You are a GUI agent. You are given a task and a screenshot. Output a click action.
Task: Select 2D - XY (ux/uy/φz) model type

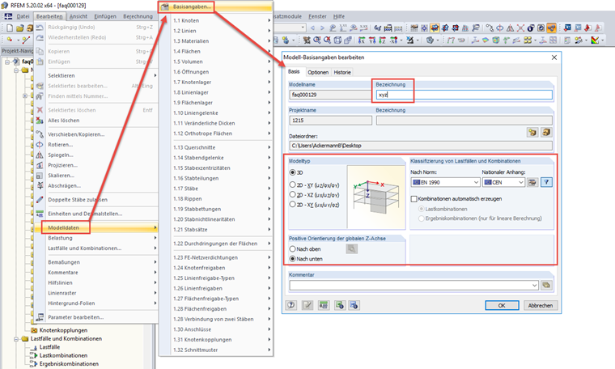click(x=292, y=204)
